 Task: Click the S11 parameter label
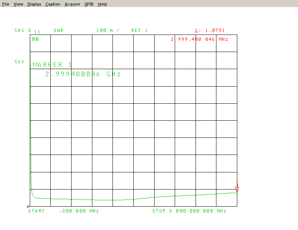tap(34, 31)
